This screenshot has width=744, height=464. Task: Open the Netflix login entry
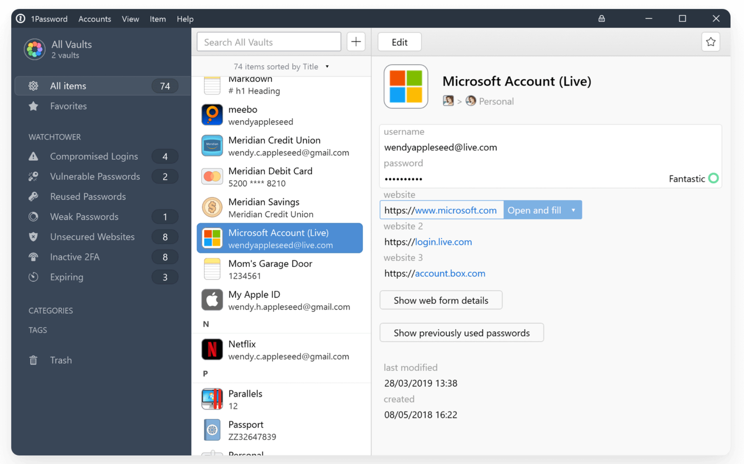(x=281, y=350)
